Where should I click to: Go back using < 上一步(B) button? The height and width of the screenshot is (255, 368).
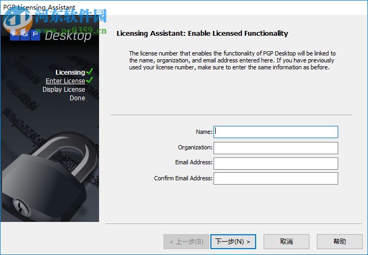pos(186,242)
